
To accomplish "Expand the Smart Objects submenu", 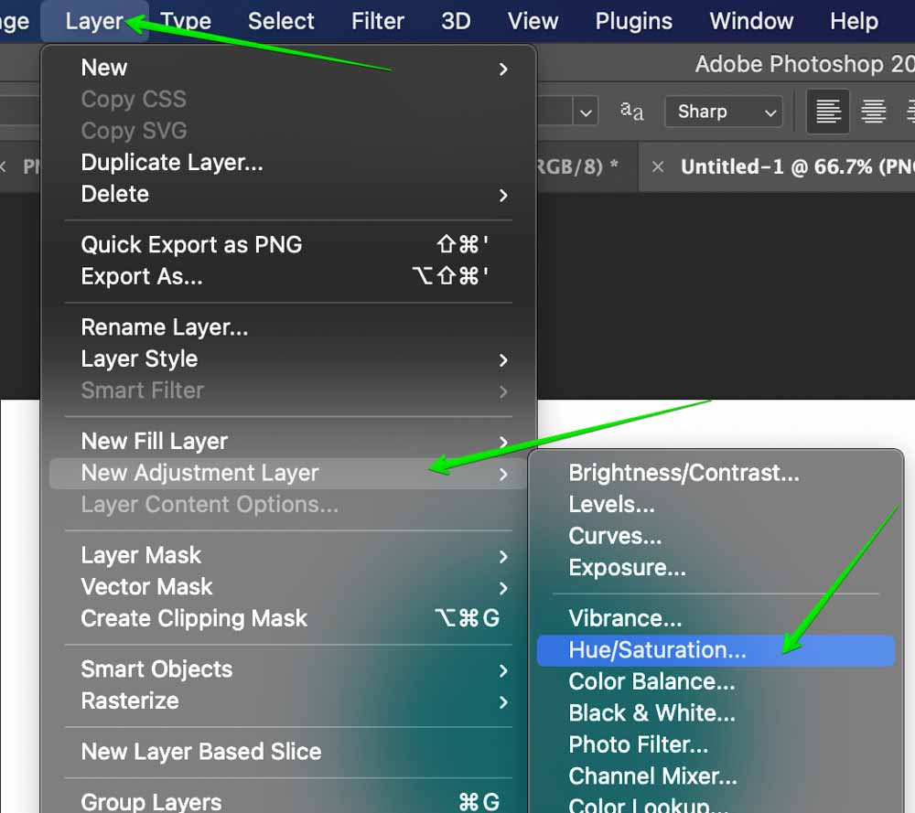I will 156,669.
